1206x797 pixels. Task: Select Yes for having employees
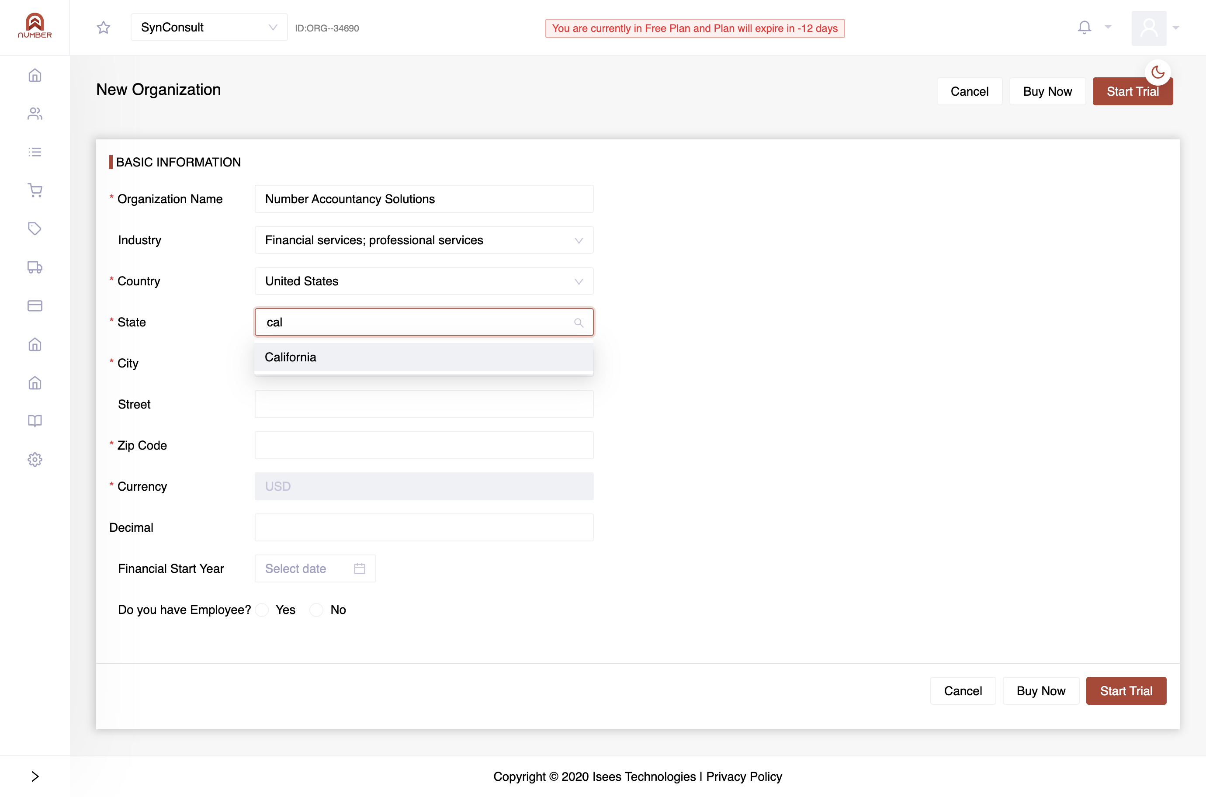pos(262,610)
